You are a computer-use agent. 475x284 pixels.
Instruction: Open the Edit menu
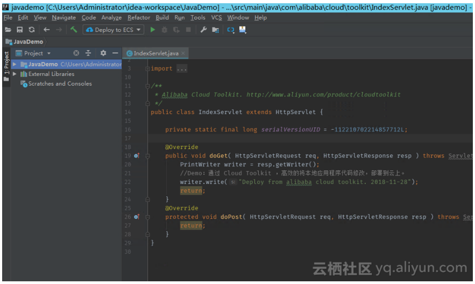(23, 18)
